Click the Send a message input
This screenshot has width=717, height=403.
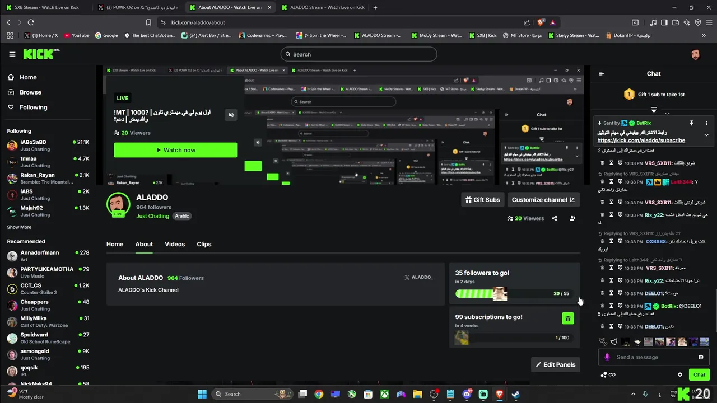(653, 357)
